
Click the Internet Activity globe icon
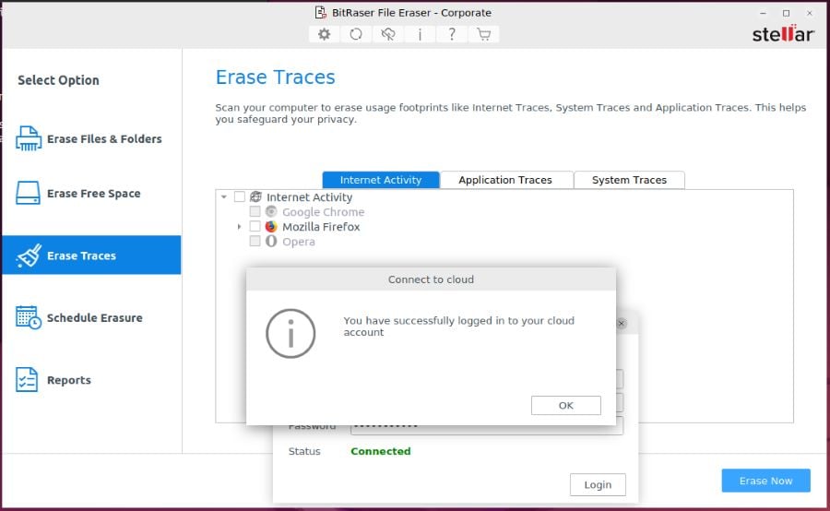point(255,197)
